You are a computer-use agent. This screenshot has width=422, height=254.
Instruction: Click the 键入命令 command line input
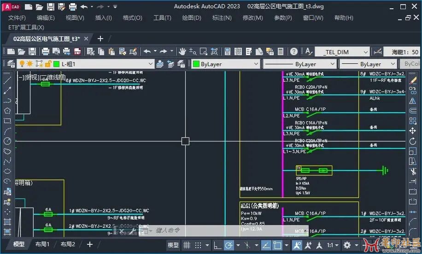pyautogui.click(x=168, y=231)
